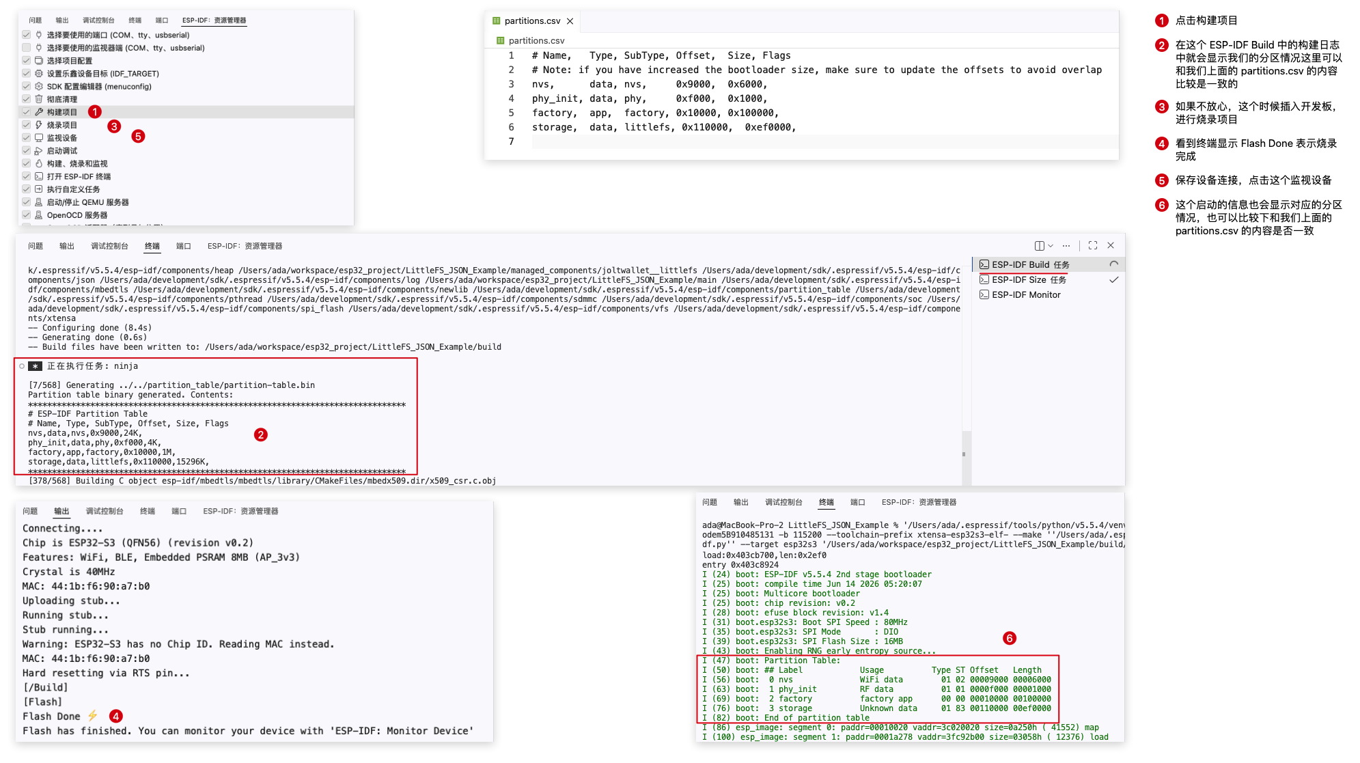The height and width of the screenshot is (763, 1360).
Task: Maximize the terminal panel size
Action: pos(1093,245)
